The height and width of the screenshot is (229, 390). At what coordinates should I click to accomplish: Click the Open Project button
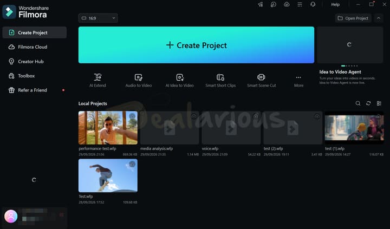coord(353,18)
